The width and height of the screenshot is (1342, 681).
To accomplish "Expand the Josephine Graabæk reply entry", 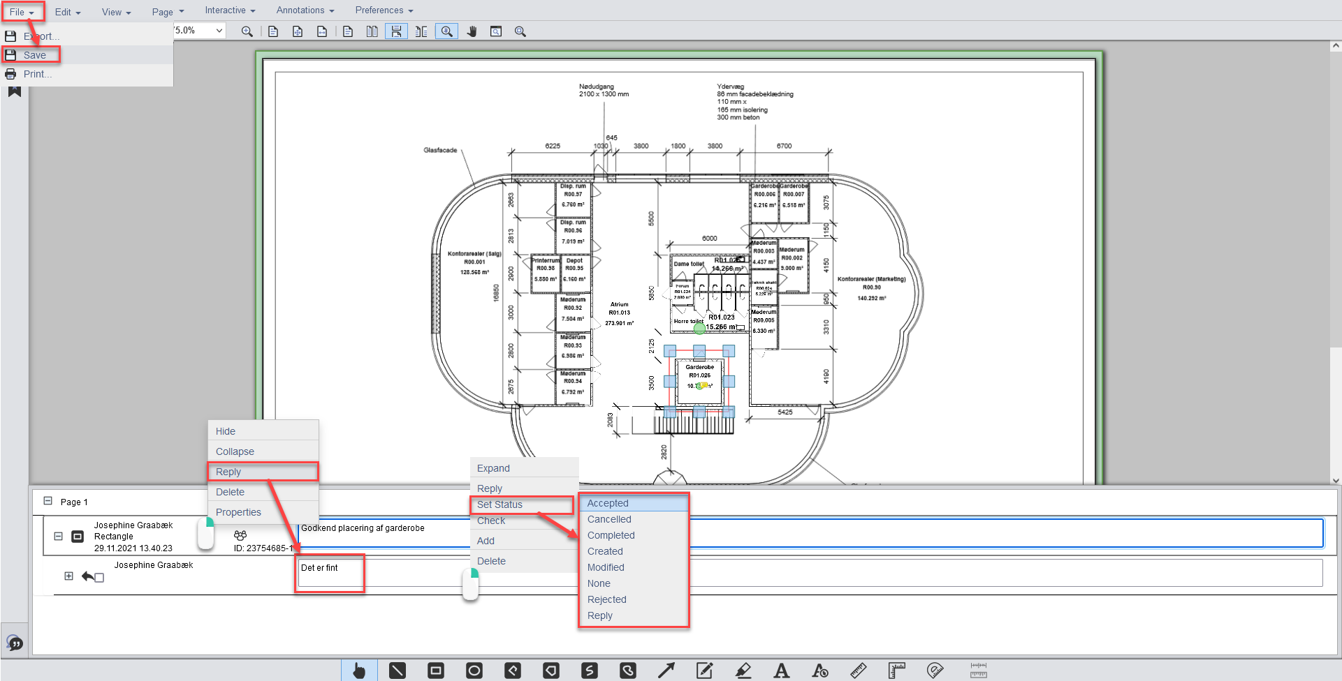I will (x=68, y=576).
